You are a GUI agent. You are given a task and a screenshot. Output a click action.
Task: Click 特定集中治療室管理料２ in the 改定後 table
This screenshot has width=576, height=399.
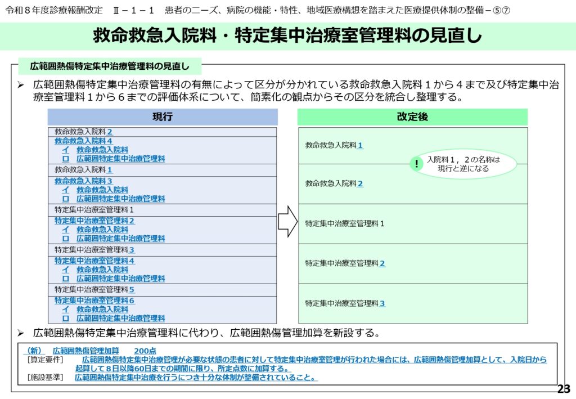345,263
